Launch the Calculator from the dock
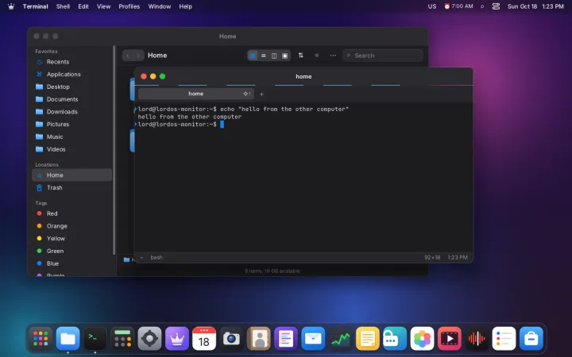Viewport: 572px width, 357px height. [122, 339]
